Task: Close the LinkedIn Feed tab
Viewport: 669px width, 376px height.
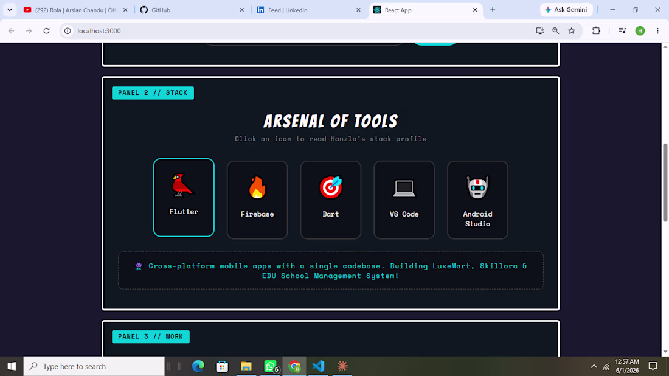Action: click(x=358, y=10)
